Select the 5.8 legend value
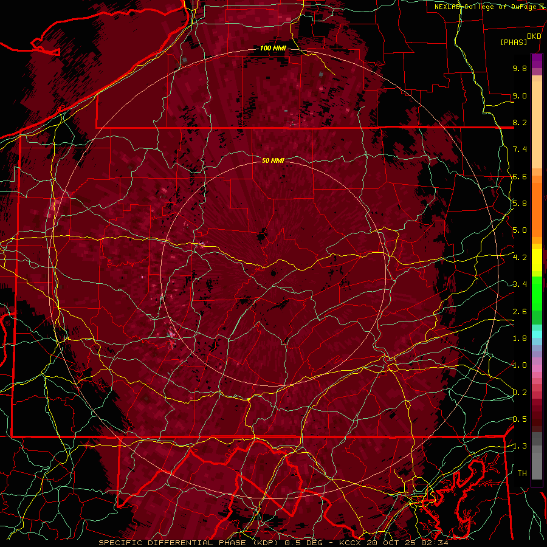 click(520, 204)
